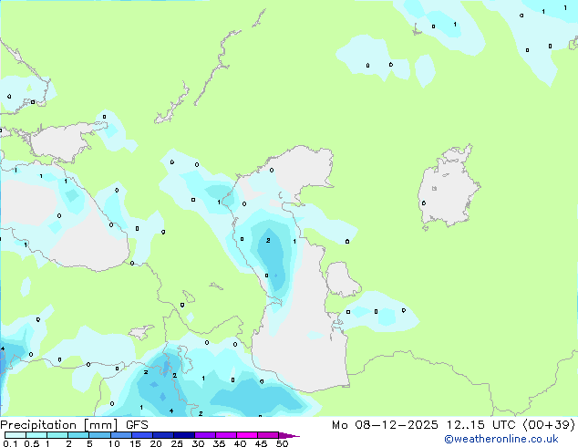Image resolution: width=578 pixels, height=447 pixels.
Task: Choose the 25–30 mm navy legend swatch
Action: 184,435
